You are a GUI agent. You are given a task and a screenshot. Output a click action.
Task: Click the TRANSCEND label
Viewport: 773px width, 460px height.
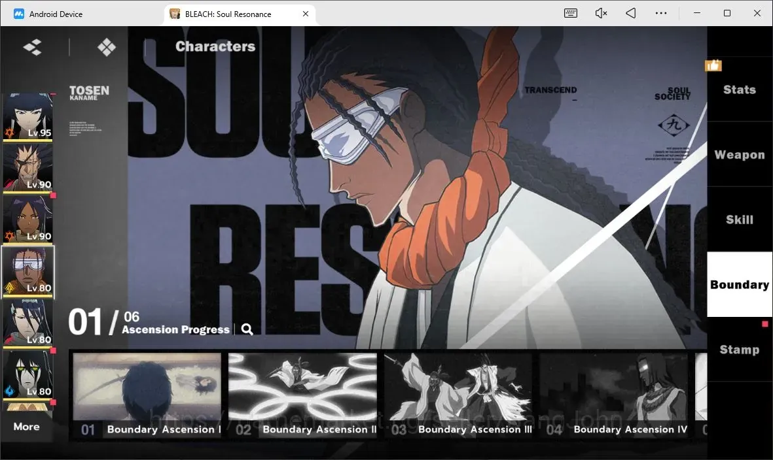(x=550, y=90)
